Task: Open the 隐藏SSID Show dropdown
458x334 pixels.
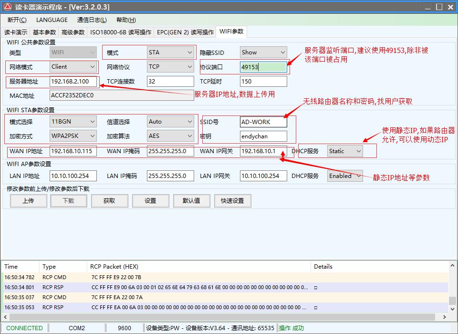Action: [263, 52]
